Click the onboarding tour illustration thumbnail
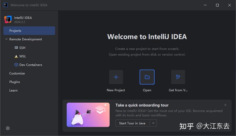236x136 pixels. [88, 115]
